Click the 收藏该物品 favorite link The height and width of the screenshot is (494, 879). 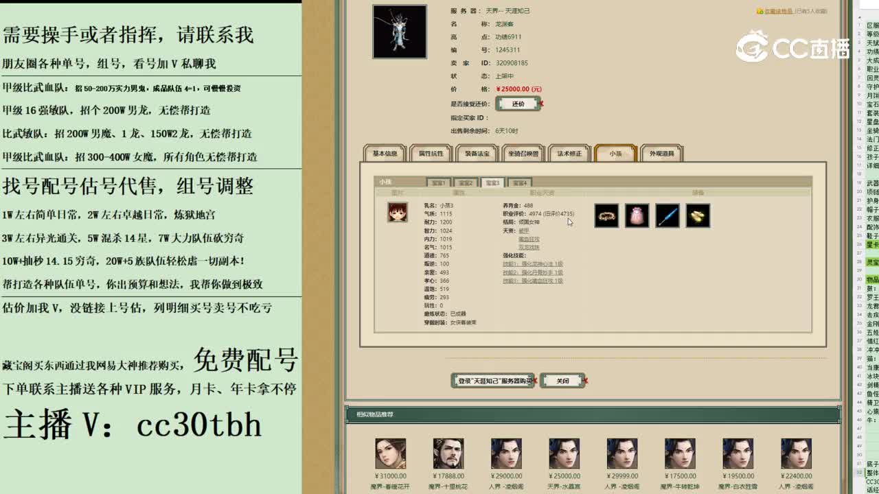click(x=778, y=11)
